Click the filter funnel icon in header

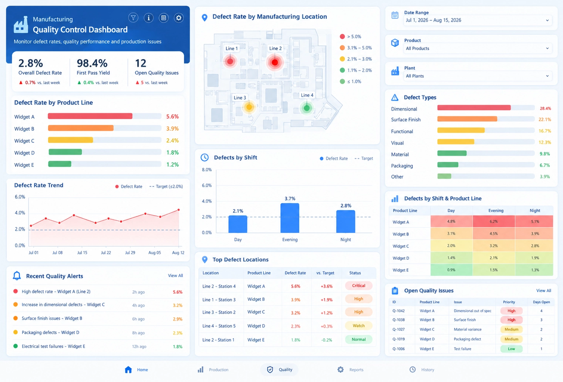click(x=133, y=18)
